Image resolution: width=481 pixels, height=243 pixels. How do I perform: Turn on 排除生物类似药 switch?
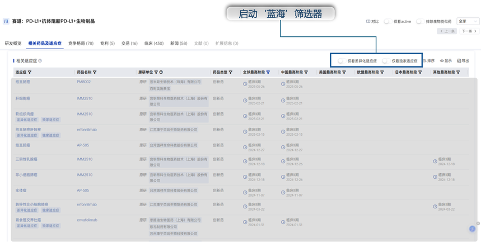coord(419,21)
